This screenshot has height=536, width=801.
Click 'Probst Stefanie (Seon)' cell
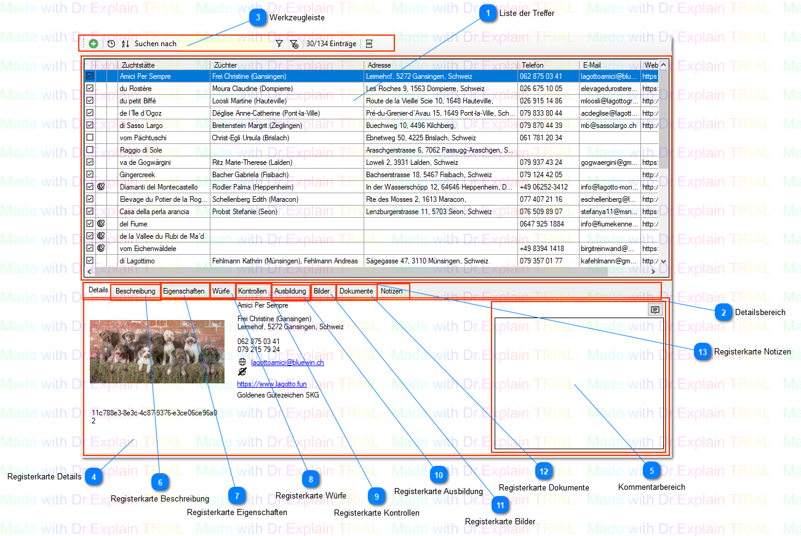click(287, 212)
